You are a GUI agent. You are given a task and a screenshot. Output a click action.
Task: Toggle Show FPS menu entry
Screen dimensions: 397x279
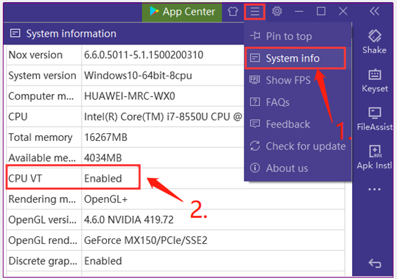(298, 81)
